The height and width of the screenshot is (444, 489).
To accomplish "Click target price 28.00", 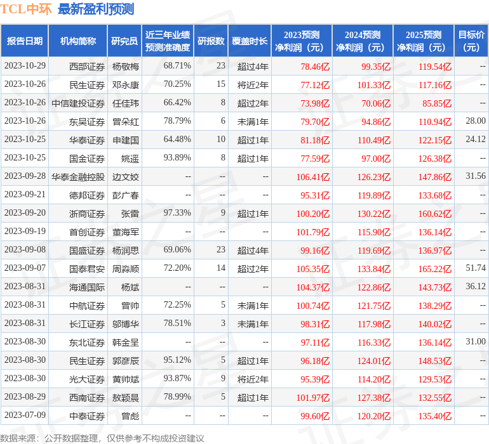I will tap(476, 121).
